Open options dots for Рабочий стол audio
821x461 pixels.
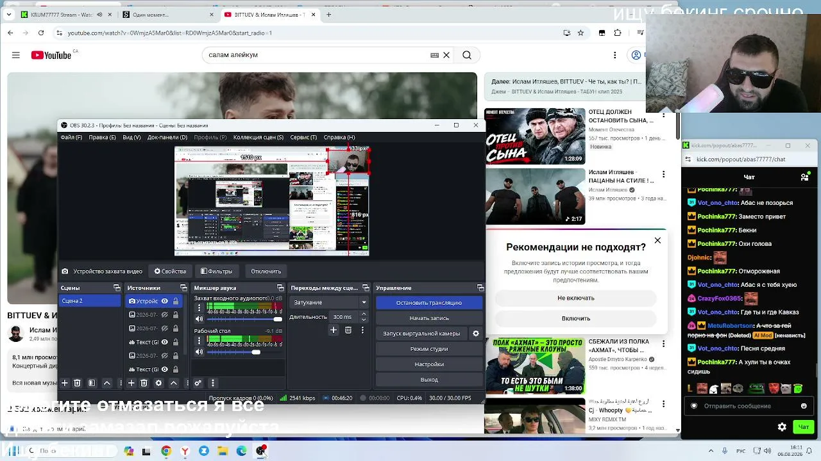coord(199,341)
